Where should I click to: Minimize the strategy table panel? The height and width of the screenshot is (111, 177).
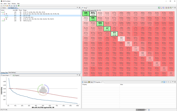77,8
